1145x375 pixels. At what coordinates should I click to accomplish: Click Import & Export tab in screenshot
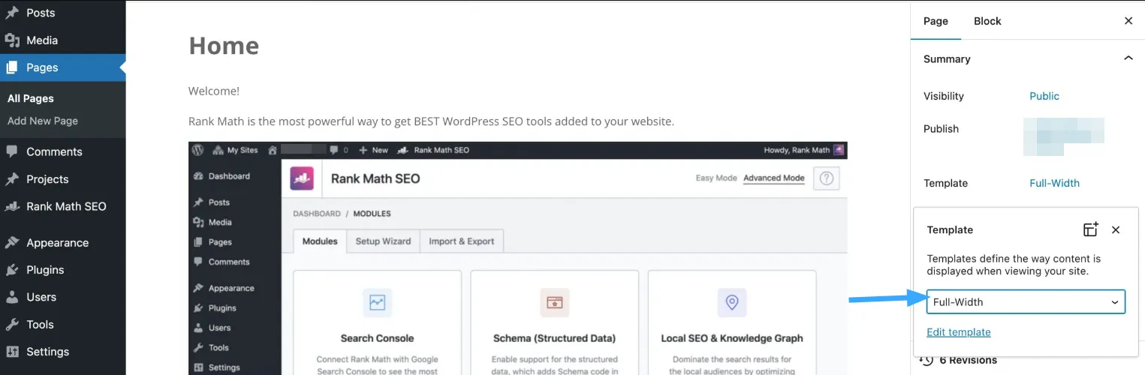(x=462, y=241)
